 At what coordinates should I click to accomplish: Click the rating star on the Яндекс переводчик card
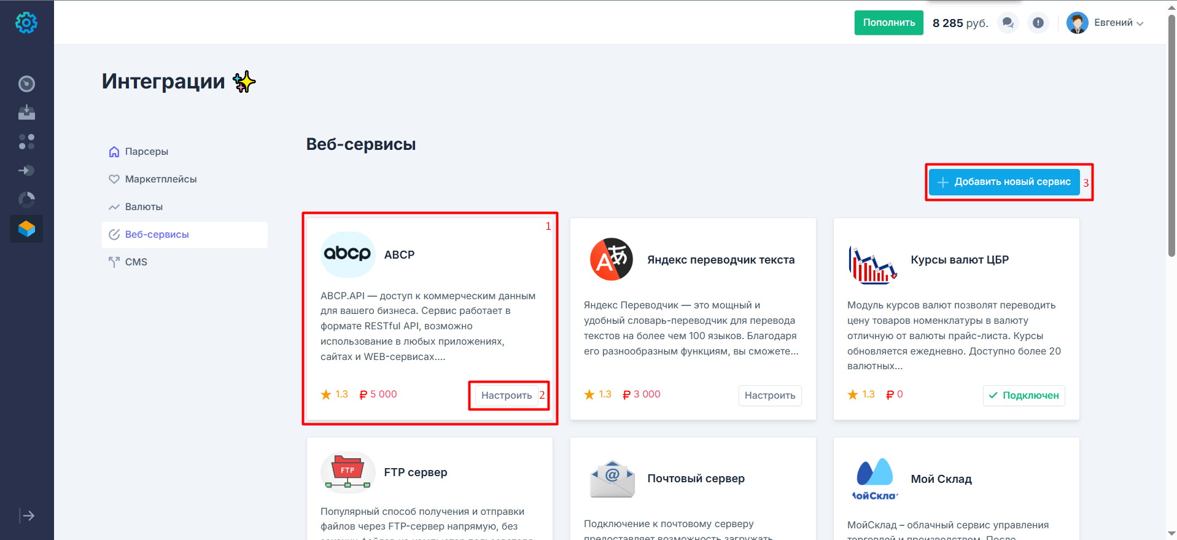click(589, 394)
